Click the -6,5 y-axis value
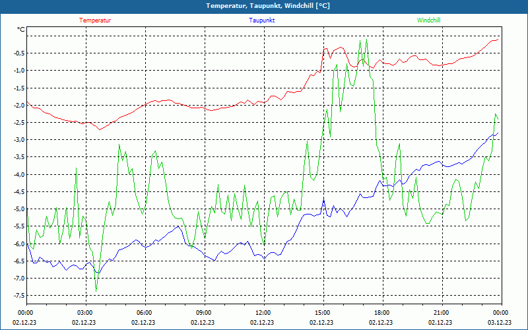 click(x=19, y=261)
